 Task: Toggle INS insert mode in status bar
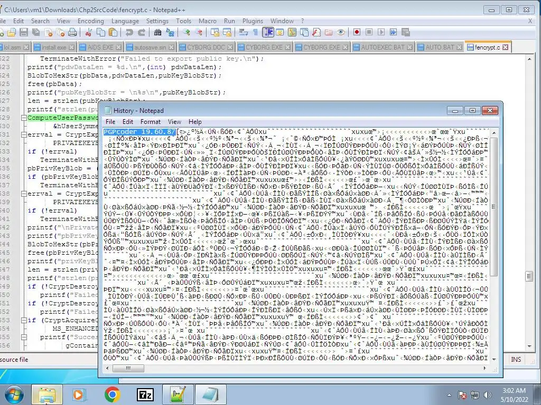point(516,360)
